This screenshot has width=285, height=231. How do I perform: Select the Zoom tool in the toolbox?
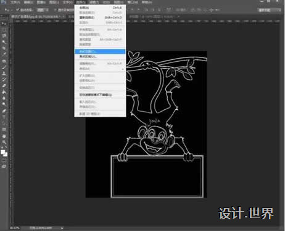tap(4, 142)
